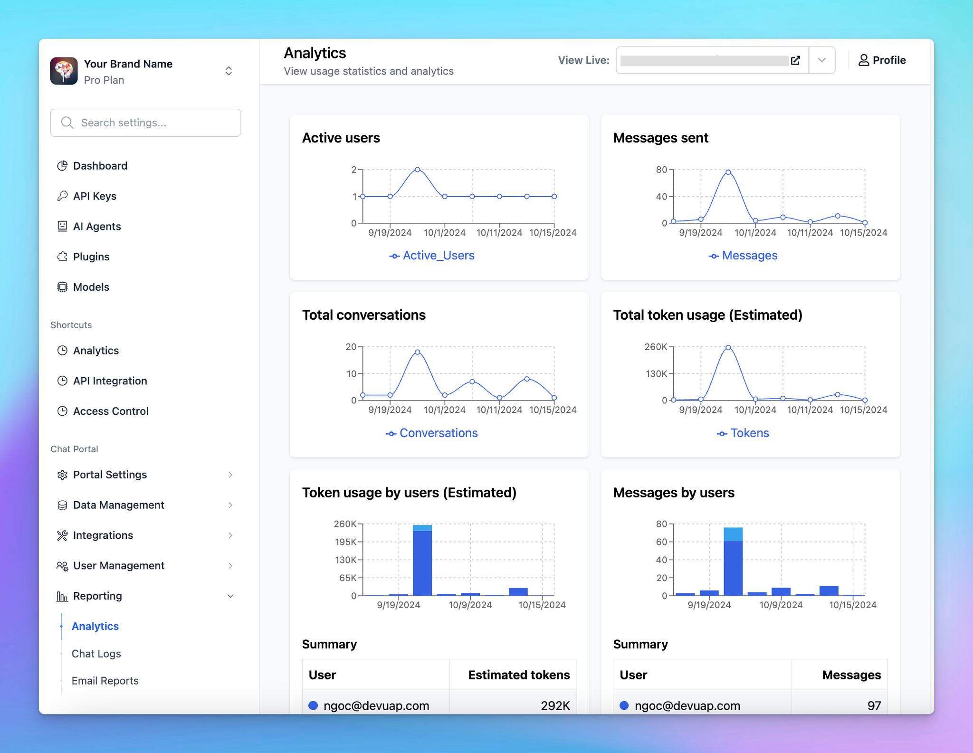Expand the User Management chevron

click(230, 566)
